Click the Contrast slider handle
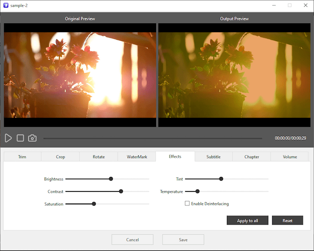Viewport: 314px width, 251px height. coord(121,191)
